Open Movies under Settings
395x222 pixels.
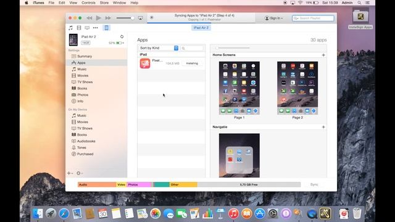(x=83, y=75)
